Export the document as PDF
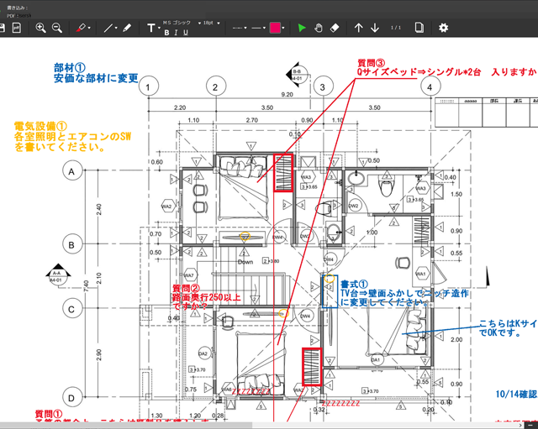Viewport: 538px width, 429px height. pos(18,28)
